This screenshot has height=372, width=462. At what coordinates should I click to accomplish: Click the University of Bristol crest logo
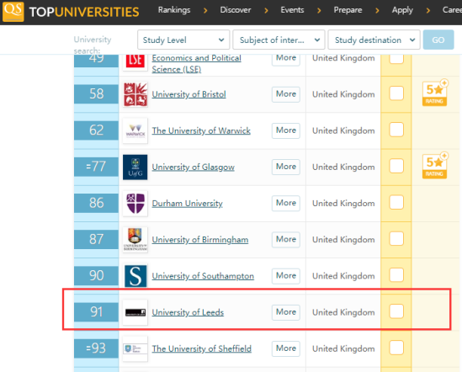coord(135,94)
